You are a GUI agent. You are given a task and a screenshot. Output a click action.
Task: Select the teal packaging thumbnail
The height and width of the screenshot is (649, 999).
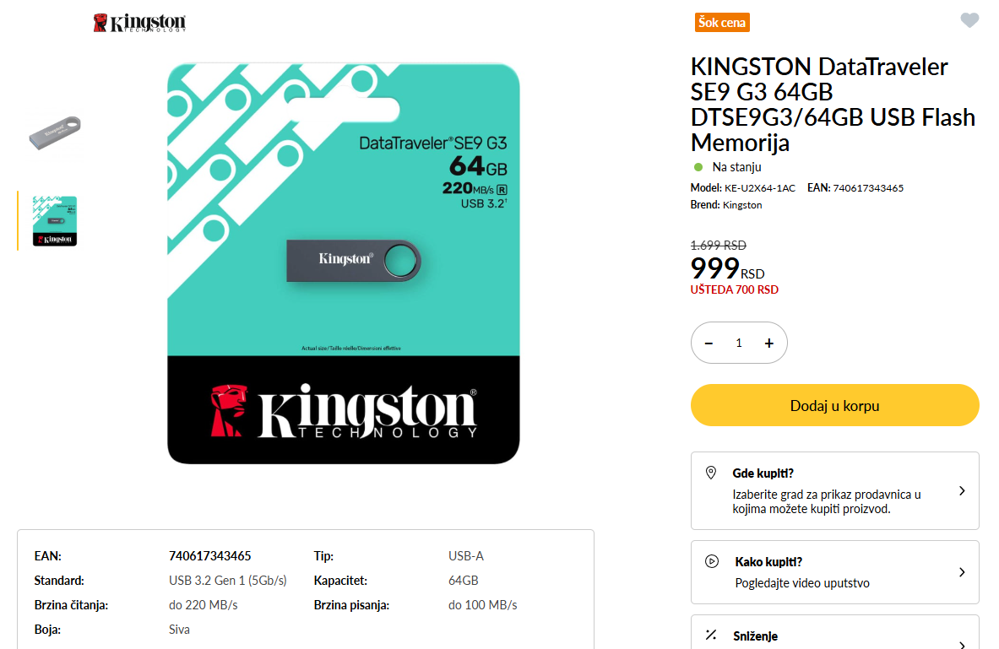tap(55, 221)
